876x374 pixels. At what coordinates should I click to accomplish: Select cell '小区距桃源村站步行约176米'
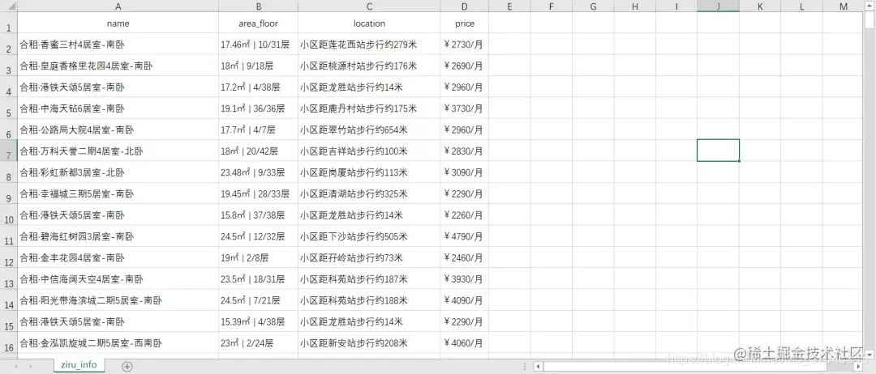[369, 66]
